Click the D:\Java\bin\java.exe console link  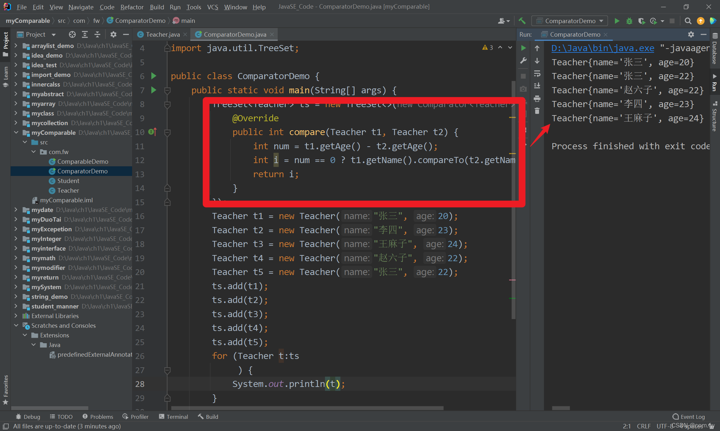click(x=603, y=48)
